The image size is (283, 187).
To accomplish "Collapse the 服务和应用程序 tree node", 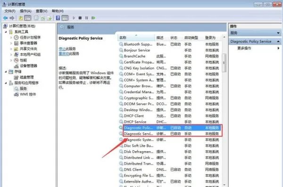I will [x=6, y=83].
